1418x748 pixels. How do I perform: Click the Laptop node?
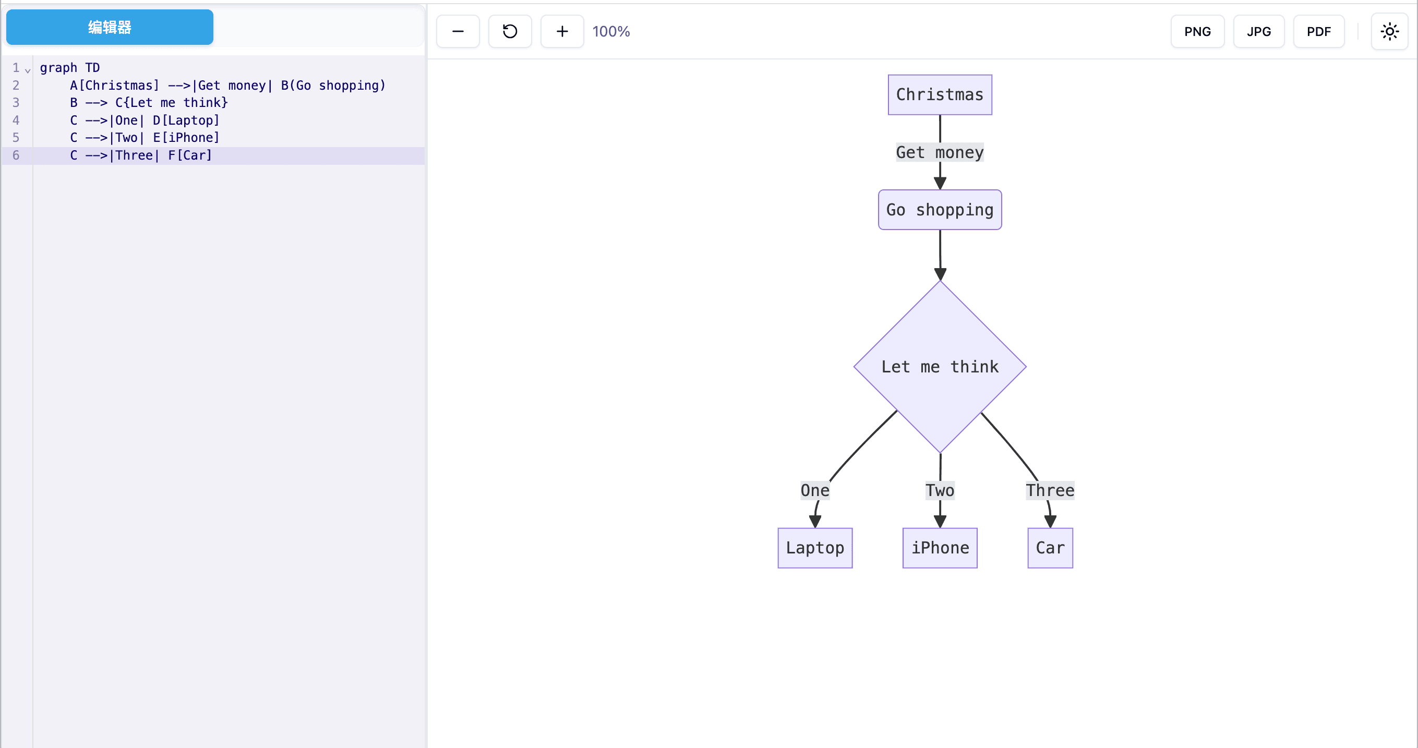tap(815, 548)
